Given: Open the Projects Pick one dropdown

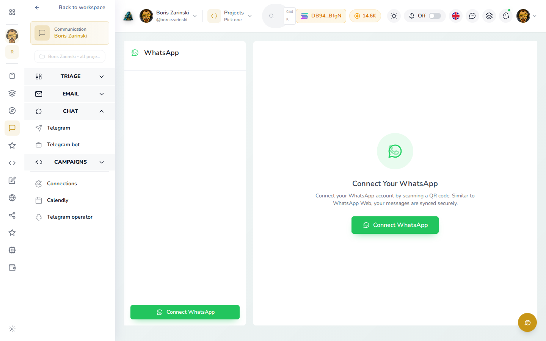Looking at the screenshot, I should 230,16.
